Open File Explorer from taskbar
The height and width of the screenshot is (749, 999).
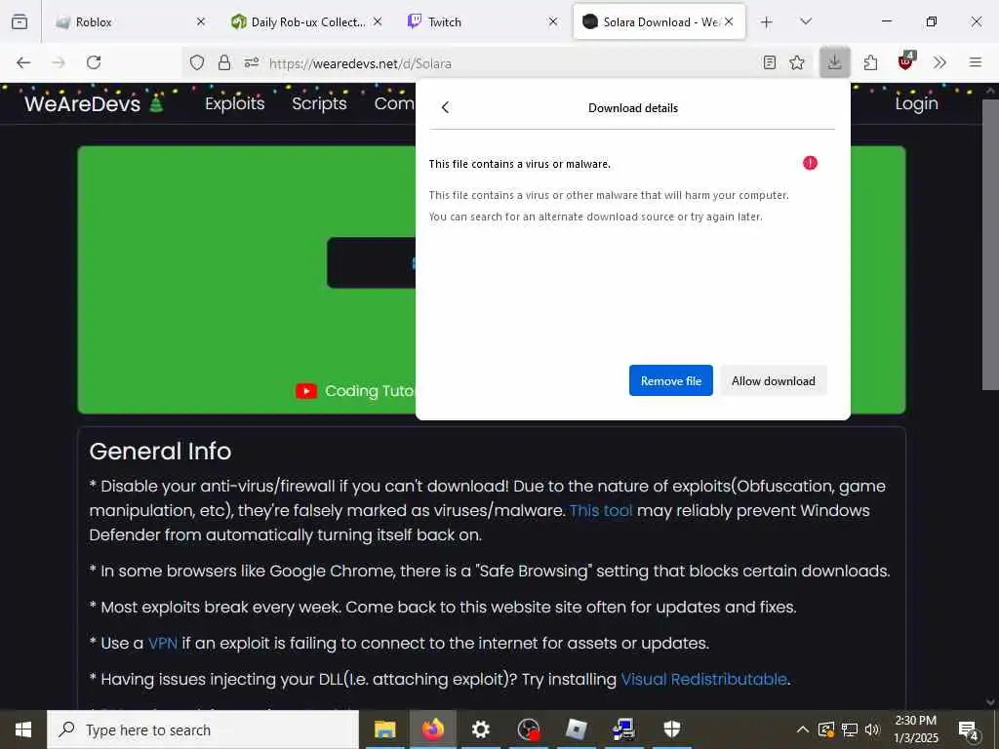[x=384, y=729]
